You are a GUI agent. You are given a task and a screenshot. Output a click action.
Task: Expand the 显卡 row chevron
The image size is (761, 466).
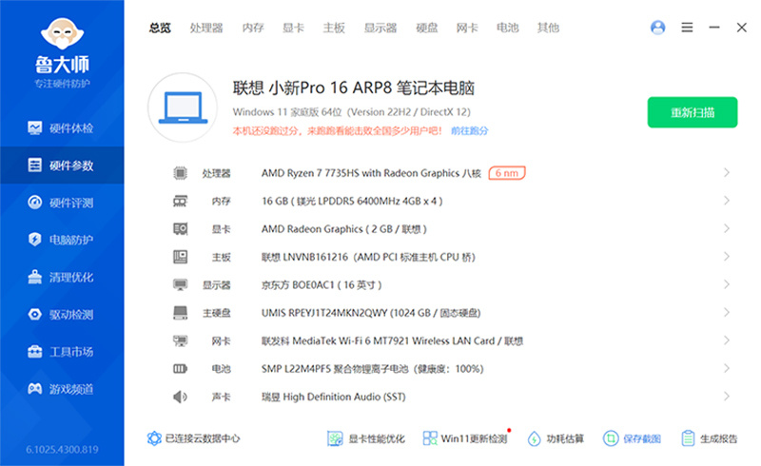(727, 228)
